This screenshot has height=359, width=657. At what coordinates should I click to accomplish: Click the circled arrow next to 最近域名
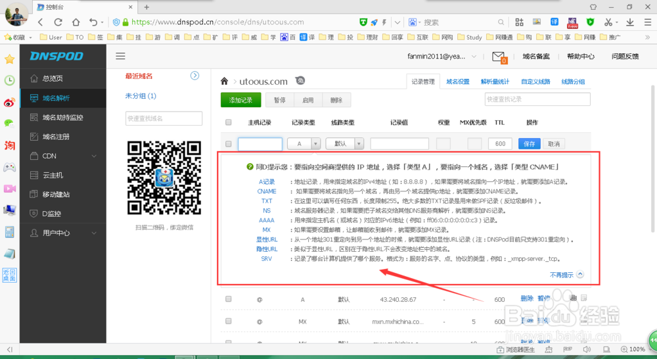coord(194,76)
